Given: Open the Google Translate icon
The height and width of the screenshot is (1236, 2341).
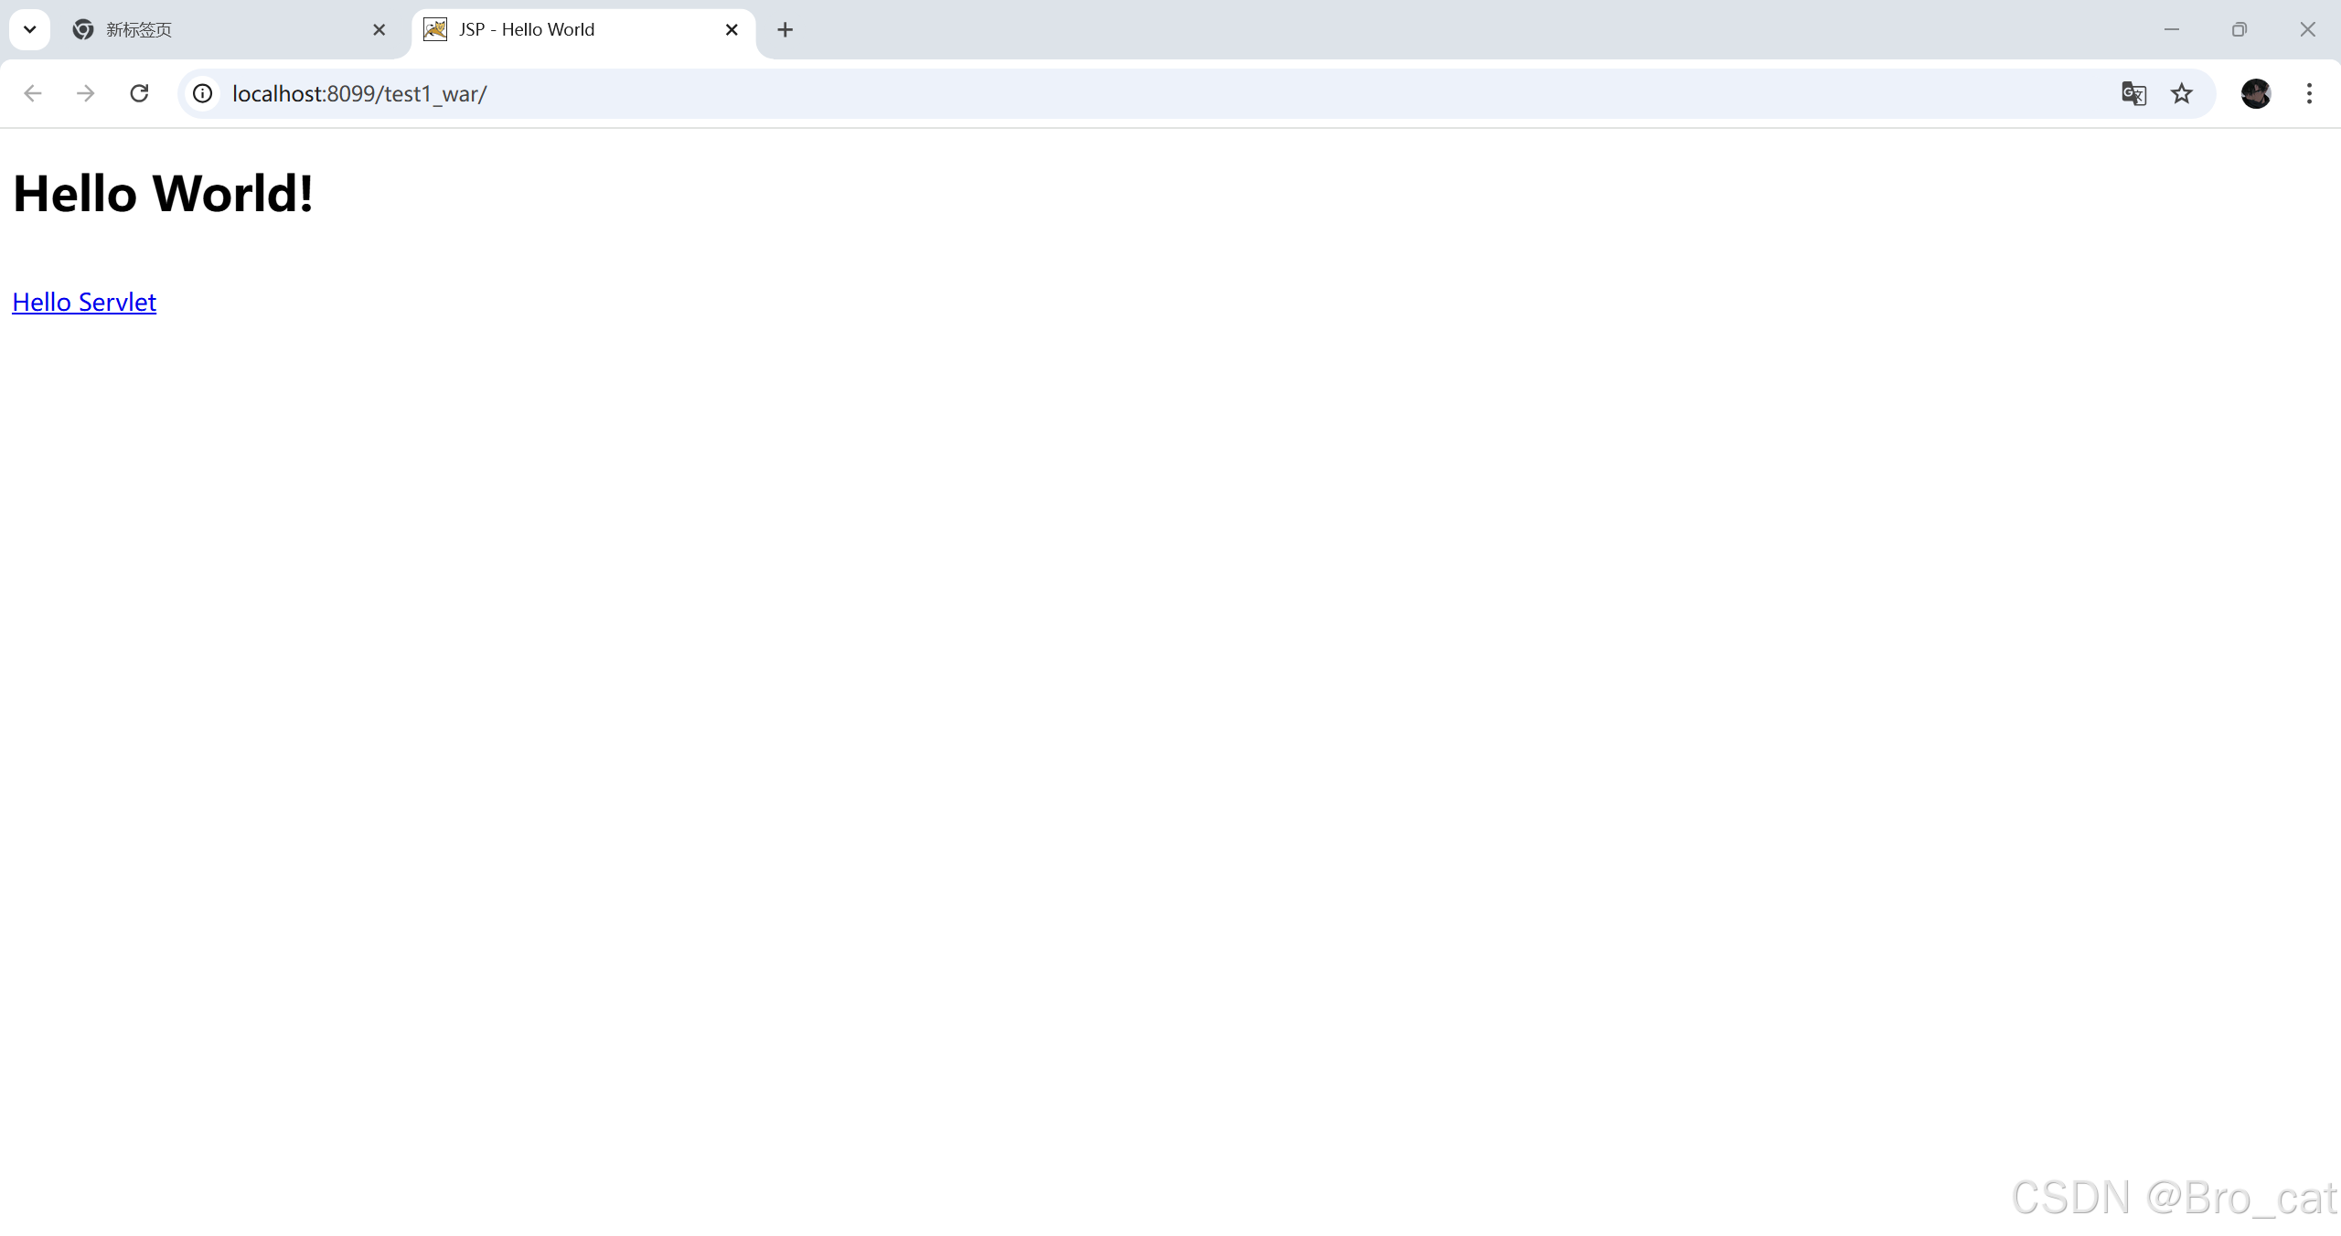Looking at the screenshot, I should [2133, 93].
